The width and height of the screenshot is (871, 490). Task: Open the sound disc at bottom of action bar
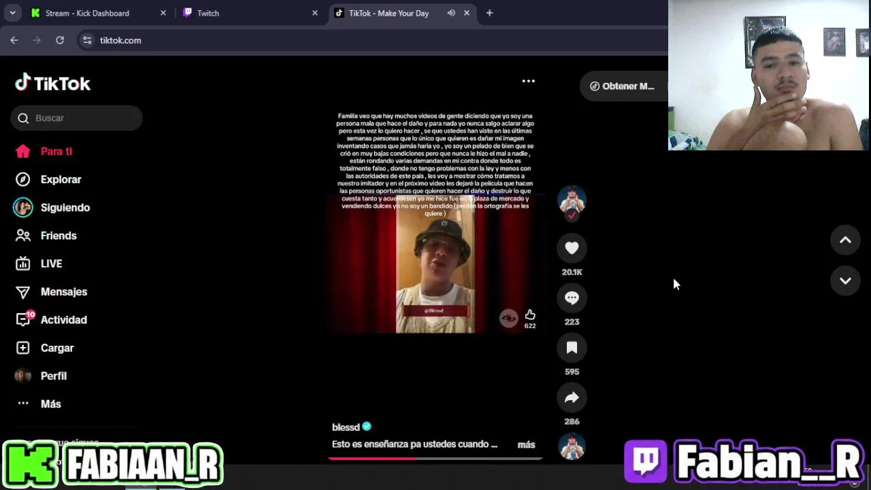pos(572,447)
